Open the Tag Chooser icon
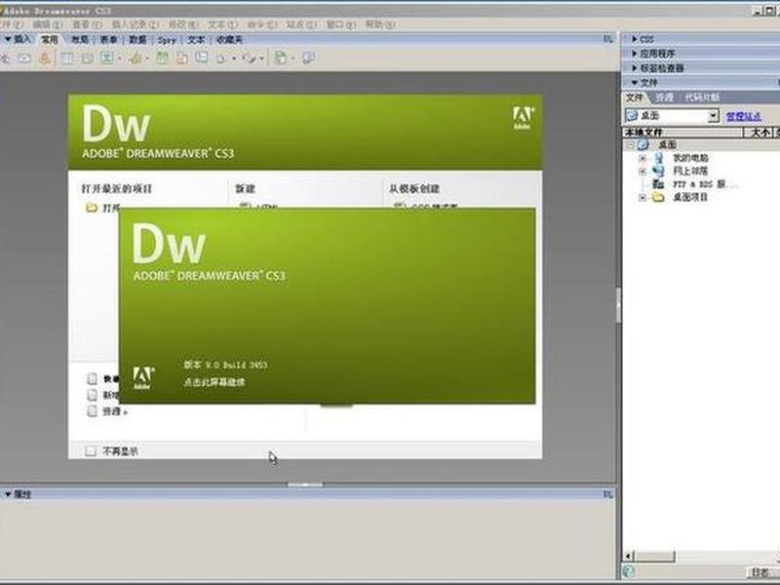Image resolution: width=780 pixels, height=585 pixels. 308,58
